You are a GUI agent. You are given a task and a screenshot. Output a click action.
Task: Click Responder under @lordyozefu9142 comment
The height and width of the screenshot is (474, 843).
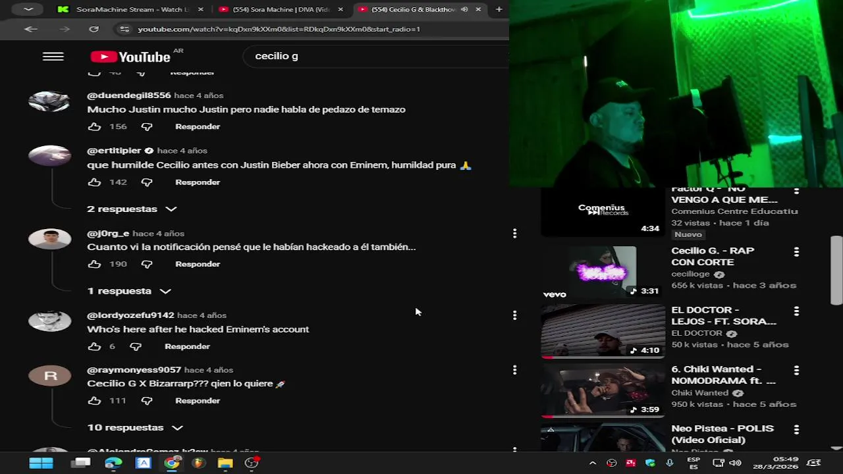[187, 346]
